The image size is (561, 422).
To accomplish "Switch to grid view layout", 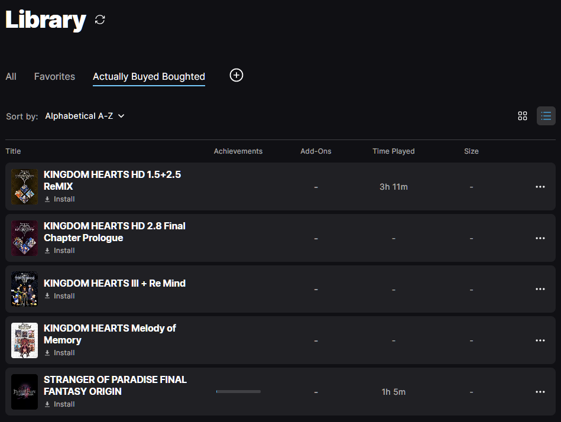I will (523, 116).
